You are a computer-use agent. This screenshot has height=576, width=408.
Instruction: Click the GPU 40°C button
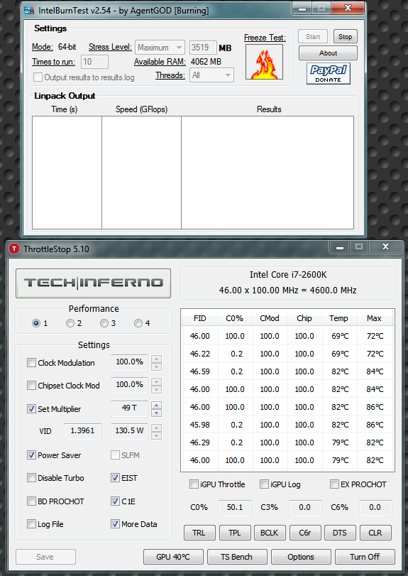point(173,557)
